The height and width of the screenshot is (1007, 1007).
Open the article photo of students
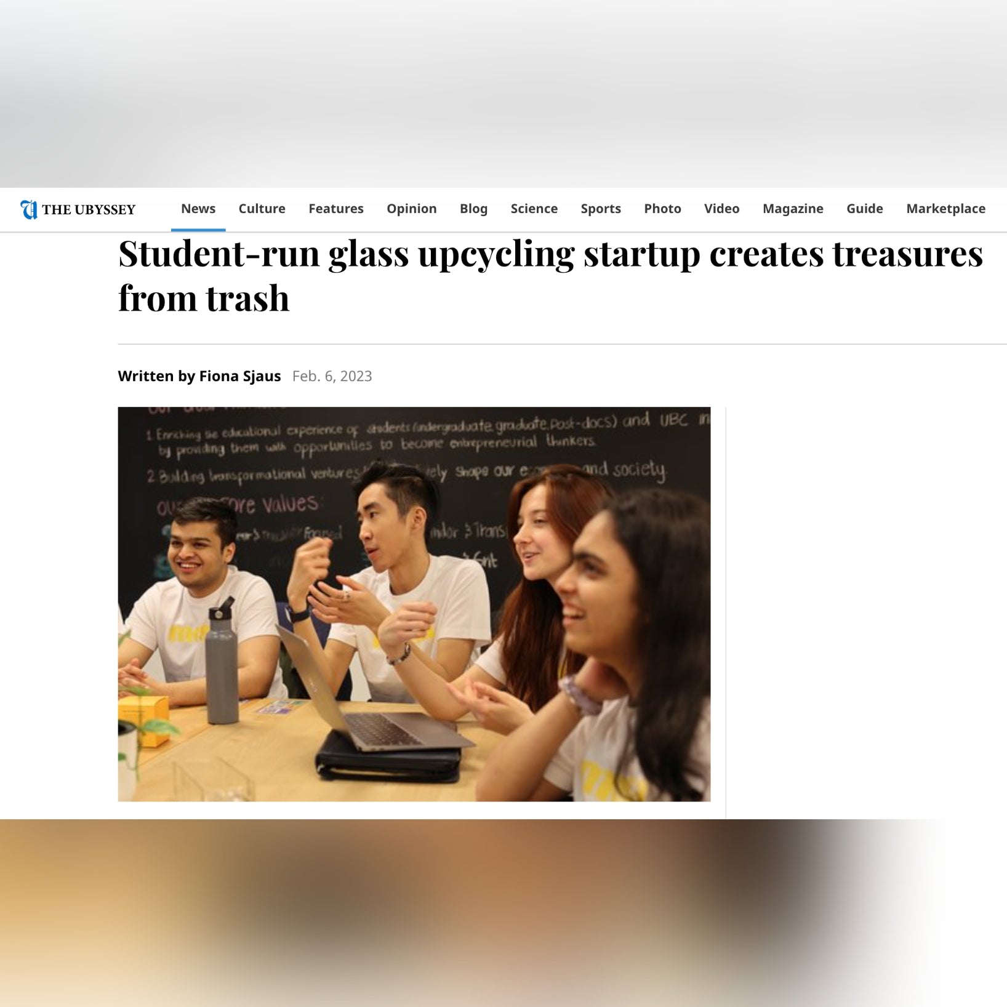414,604
